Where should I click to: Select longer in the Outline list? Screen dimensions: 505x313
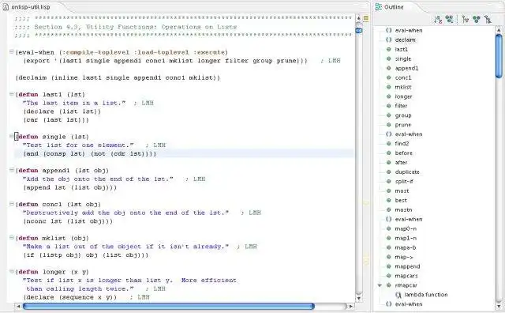click(403, 96)
